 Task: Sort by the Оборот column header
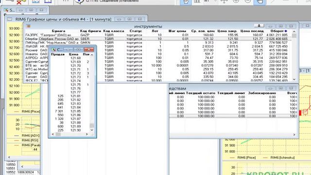pyautogui.click(x=279, y=31)
